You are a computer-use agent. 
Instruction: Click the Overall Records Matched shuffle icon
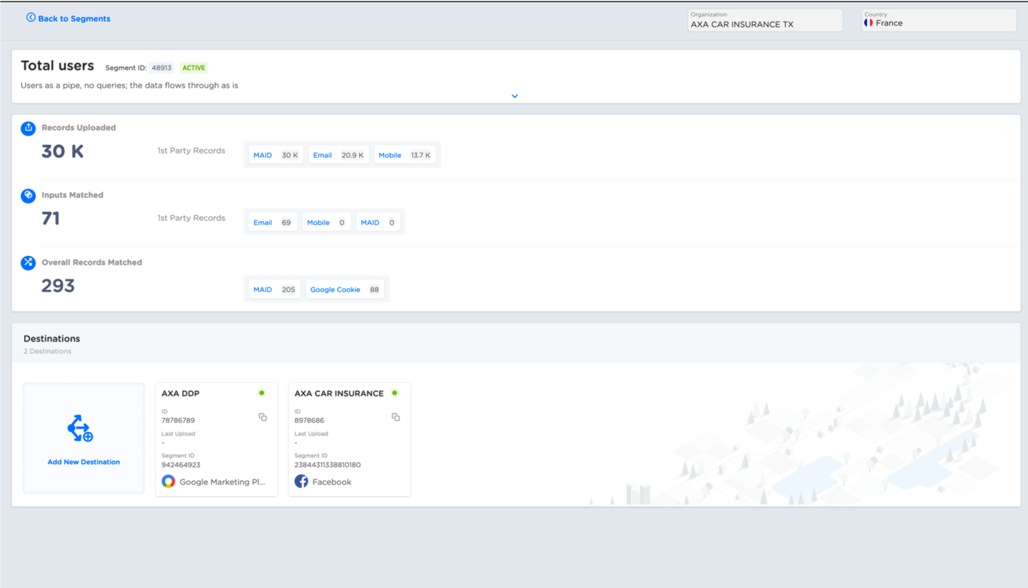28,263
